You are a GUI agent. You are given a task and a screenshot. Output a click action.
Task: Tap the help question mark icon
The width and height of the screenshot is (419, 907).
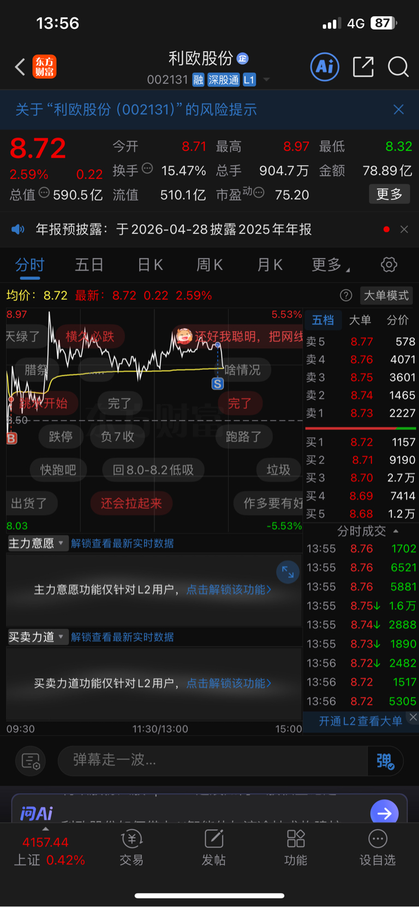click(346, 296)
